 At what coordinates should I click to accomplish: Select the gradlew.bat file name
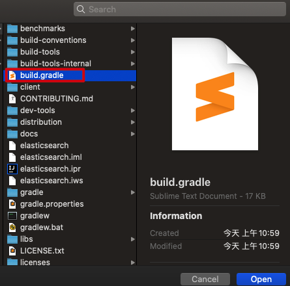tap(42, 227)
